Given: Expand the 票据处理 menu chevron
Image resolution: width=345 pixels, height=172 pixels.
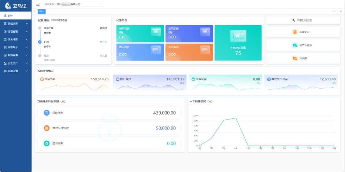Looking at the screenshot, I should click(x=27, y=24).
